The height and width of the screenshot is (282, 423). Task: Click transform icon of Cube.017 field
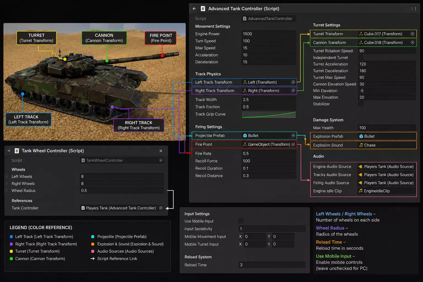(361, 34)
